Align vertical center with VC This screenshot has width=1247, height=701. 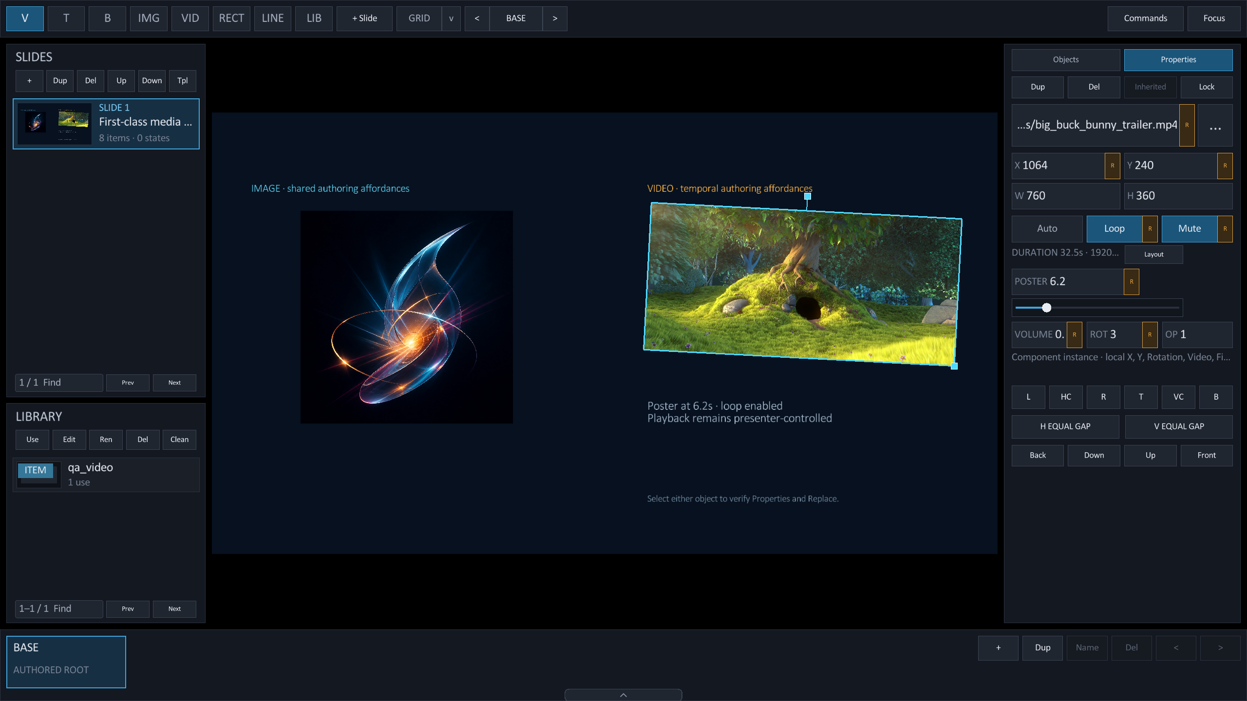click(1178, 397)
